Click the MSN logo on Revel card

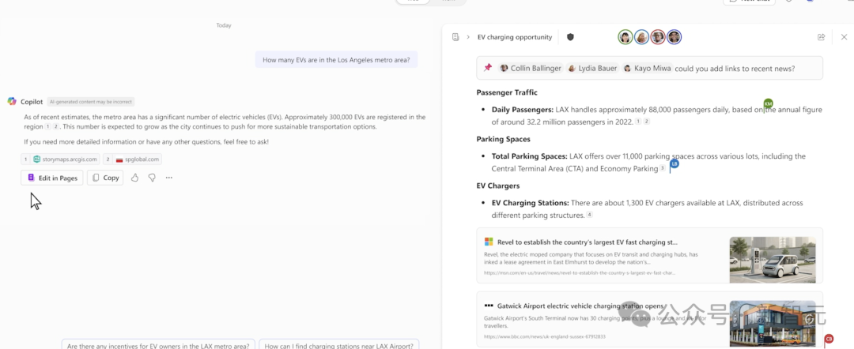(489, 242)
